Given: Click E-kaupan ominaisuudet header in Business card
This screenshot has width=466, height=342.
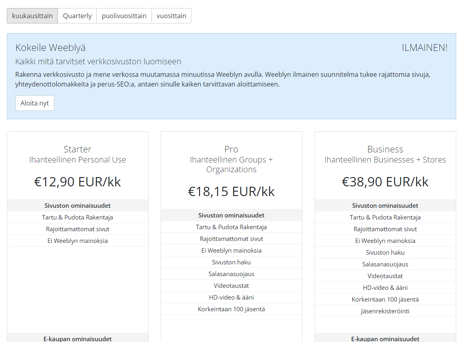Looking at the screenshot, I should coord(385,338).
